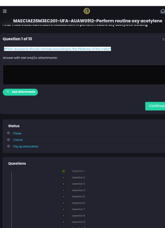The width and height of the screenshot is (165, 228).
Task: Open the Pop up instructions link
Action: pos(26,146)
